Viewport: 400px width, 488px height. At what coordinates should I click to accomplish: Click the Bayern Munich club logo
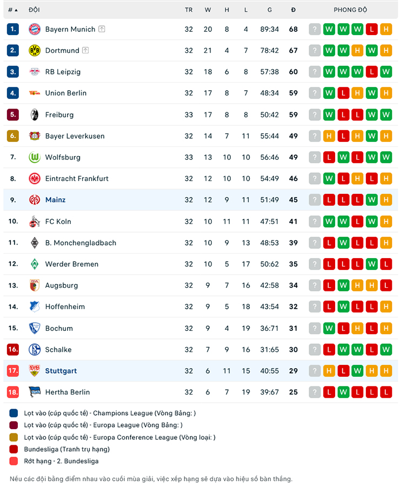35,29
